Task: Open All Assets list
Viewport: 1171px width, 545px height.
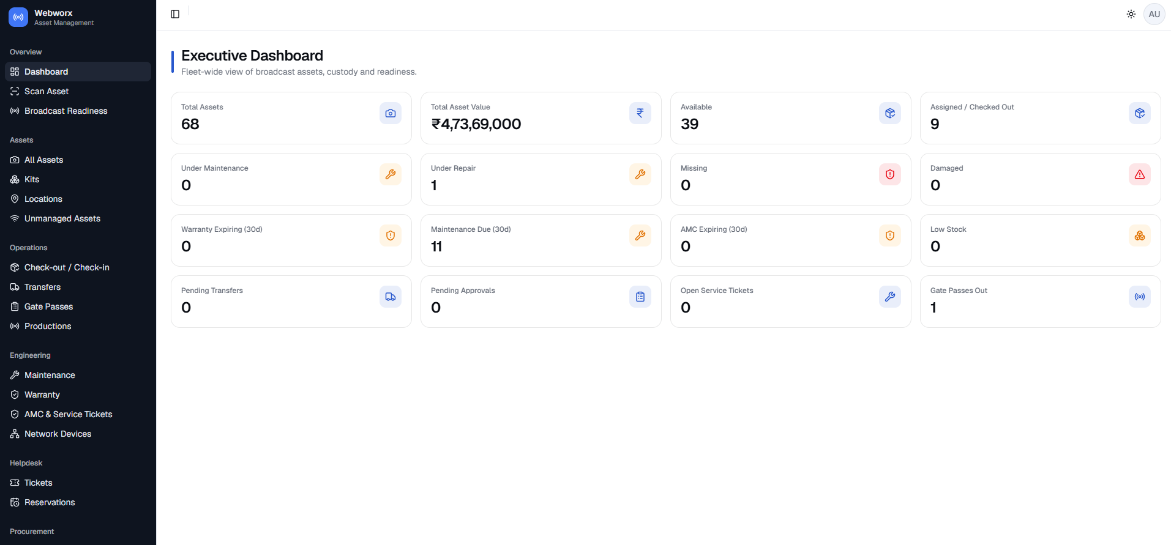Action: (78, 160)
